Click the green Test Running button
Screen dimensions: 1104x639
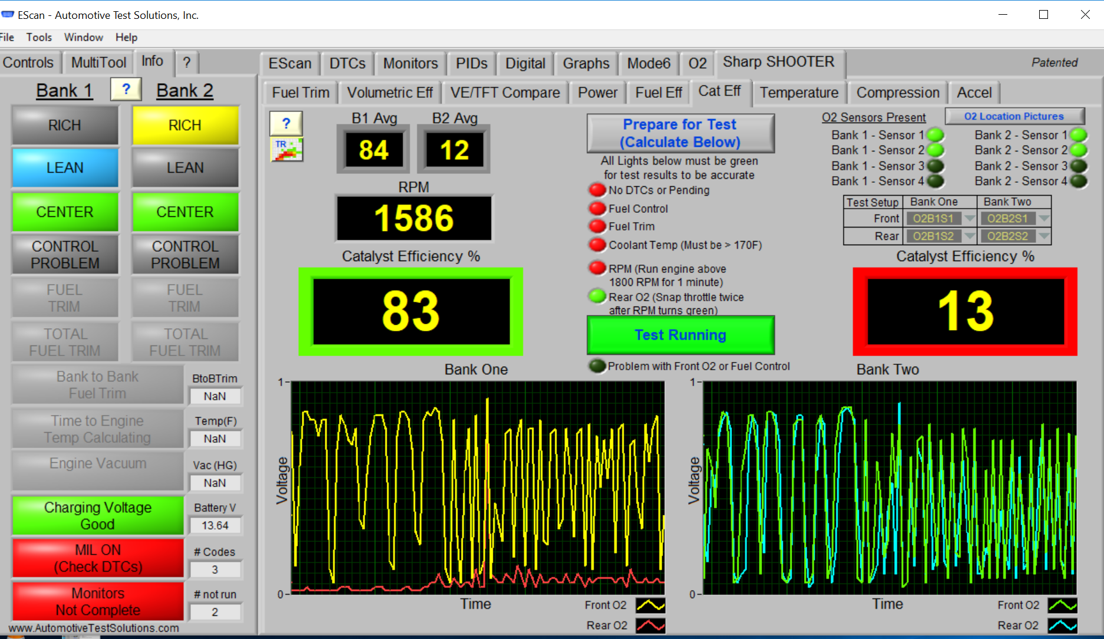[680, 335]
